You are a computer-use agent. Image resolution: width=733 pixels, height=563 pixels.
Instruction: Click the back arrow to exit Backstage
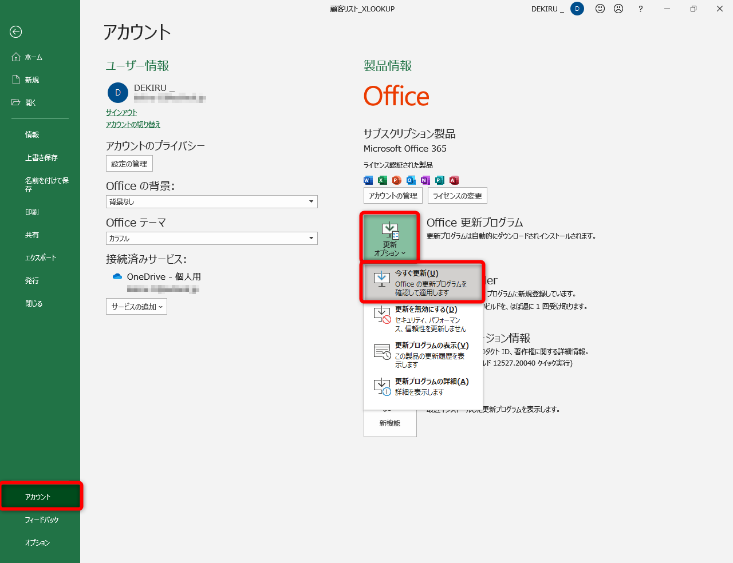click(x=16, y=32)
